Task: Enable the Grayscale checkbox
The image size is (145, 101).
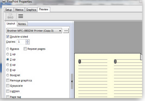Action: 8,86
